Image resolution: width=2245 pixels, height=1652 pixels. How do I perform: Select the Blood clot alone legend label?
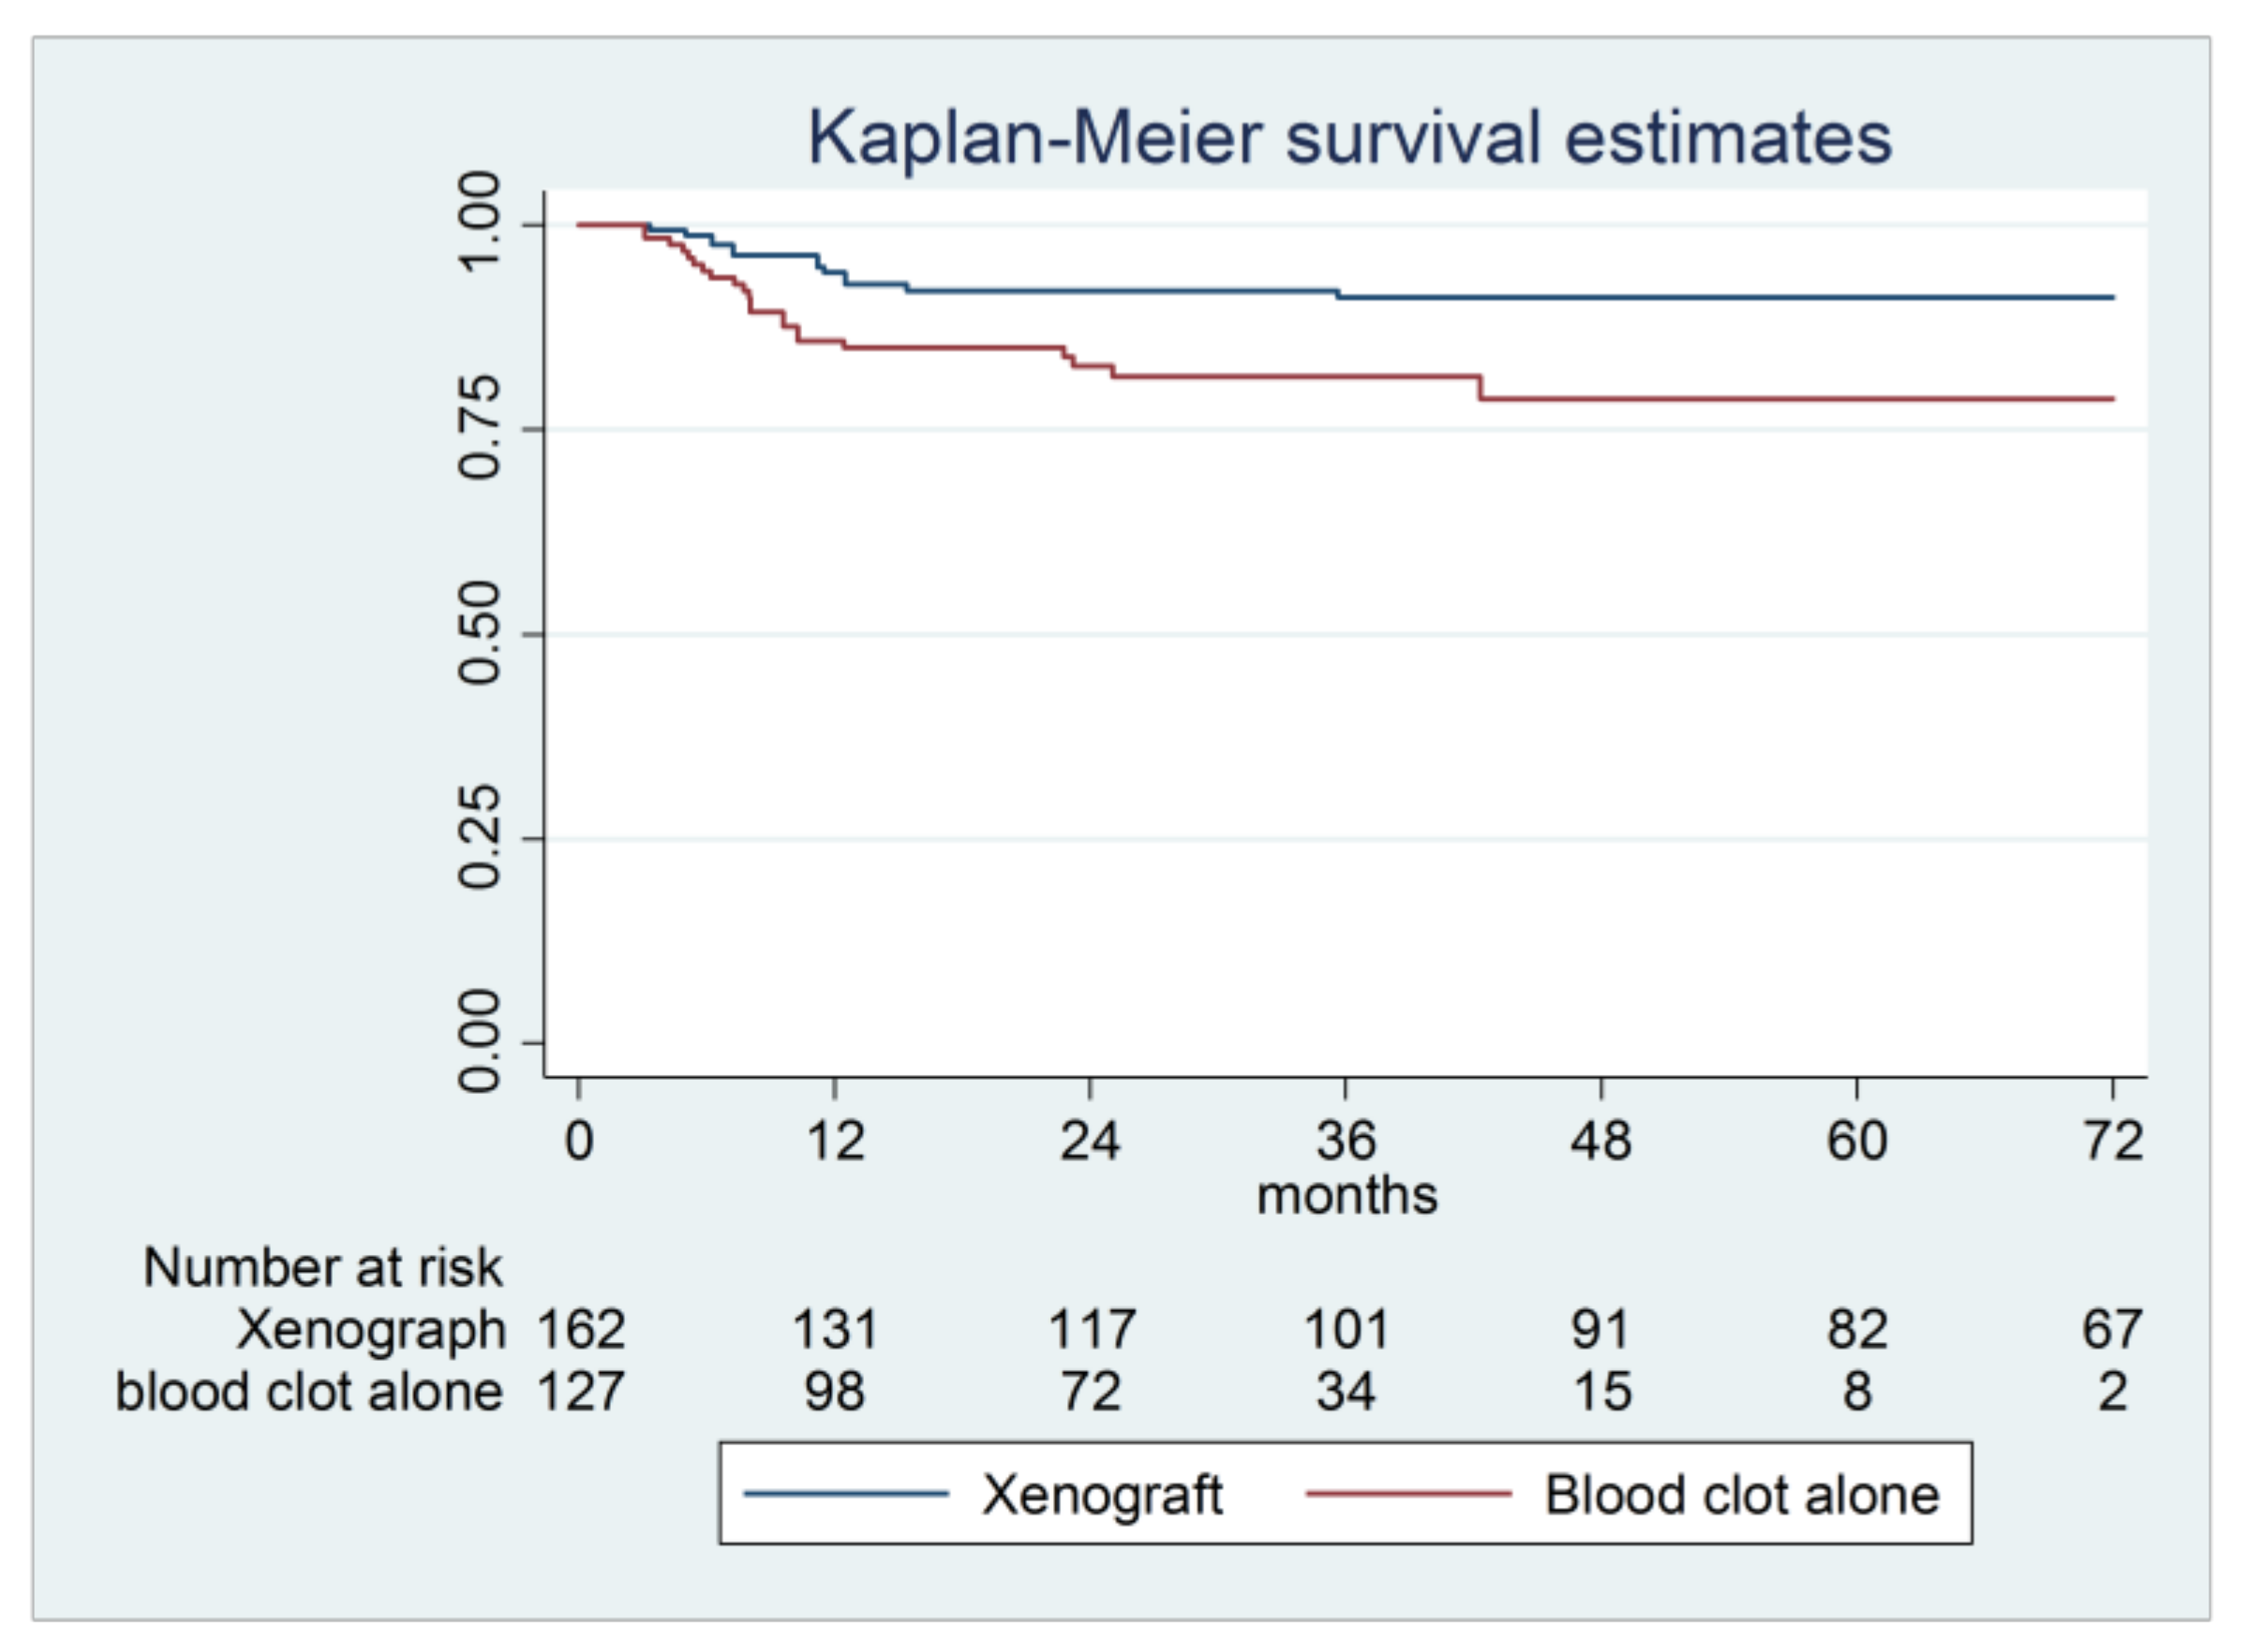pyautogui.click(x=1741, y=1495)
